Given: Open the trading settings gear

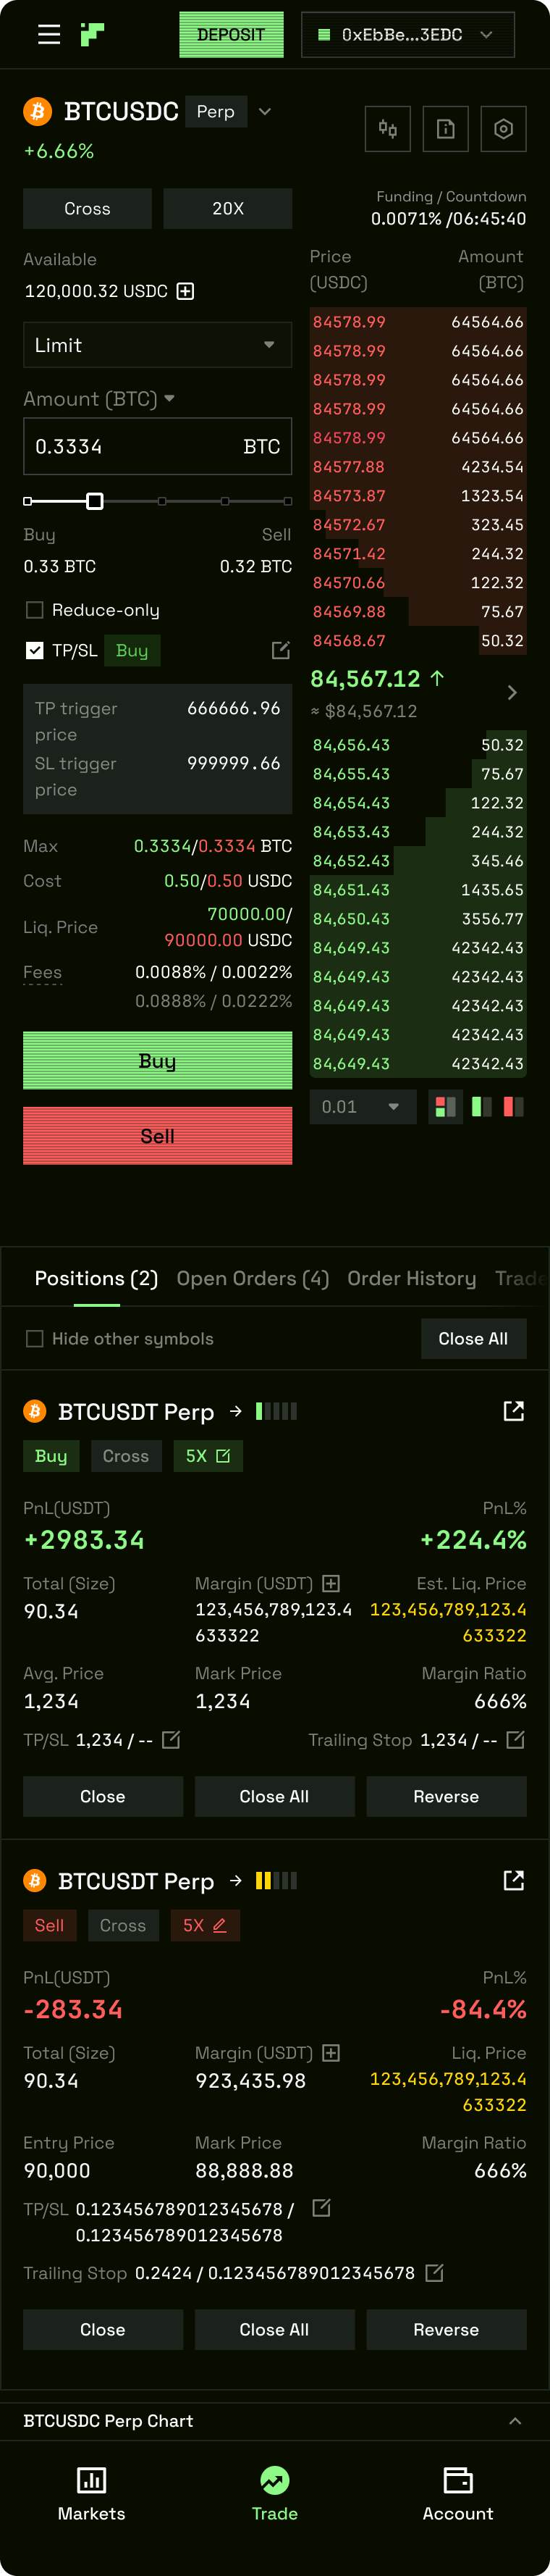Looking at the screenshot, I should [503, 129].
